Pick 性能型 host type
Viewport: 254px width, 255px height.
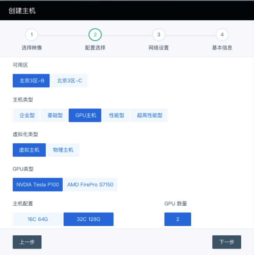tap(116, 115)
